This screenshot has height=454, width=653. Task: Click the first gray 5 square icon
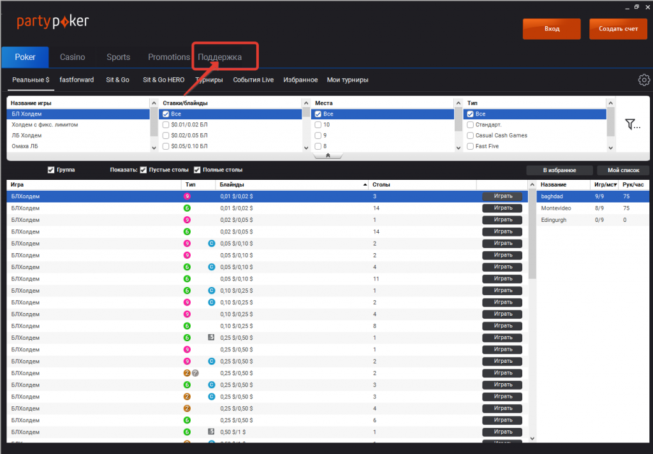coord(211,337)
